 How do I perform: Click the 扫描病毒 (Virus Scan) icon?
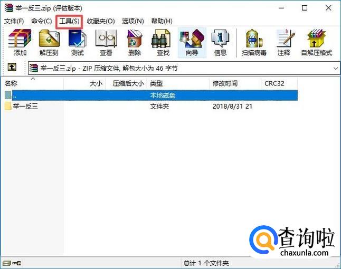coord(254,43)
